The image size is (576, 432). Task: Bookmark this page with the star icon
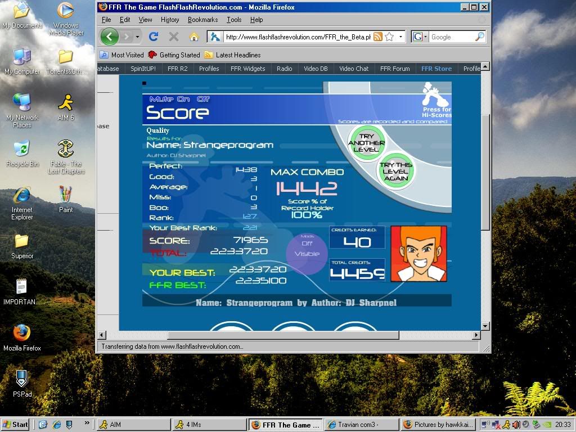tap(389, 37)
